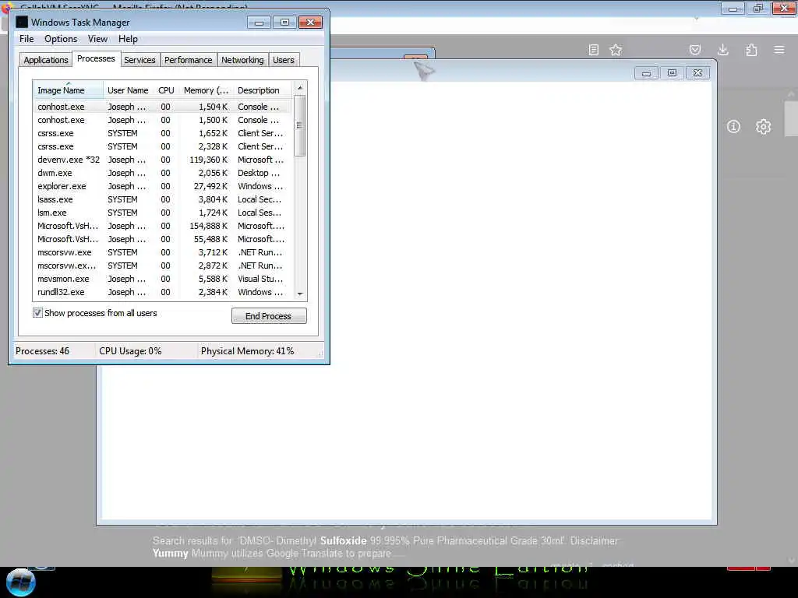This screenshot has width=798, height=598.
Task: Maximize the Windows Task Manager window
Action: (x=284, y=23)
